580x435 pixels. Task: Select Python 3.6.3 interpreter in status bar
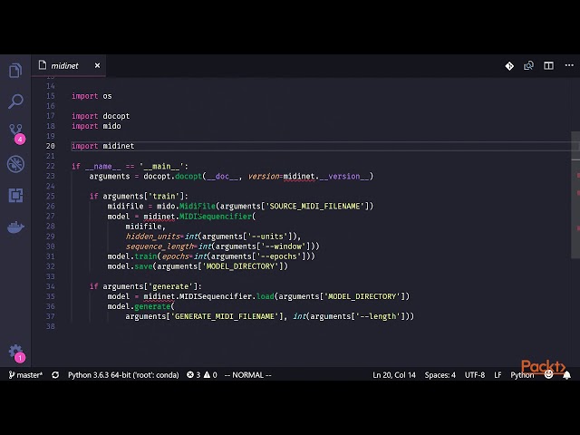click(123, 375)
